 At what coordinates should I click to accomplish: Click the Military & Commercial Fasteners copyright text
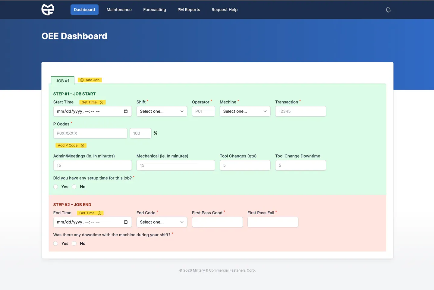217,270
